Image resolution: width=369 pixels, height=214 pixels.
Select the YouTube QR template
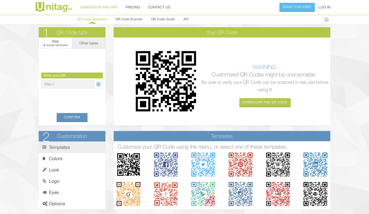pyautogui.click(x=278, y=194)
